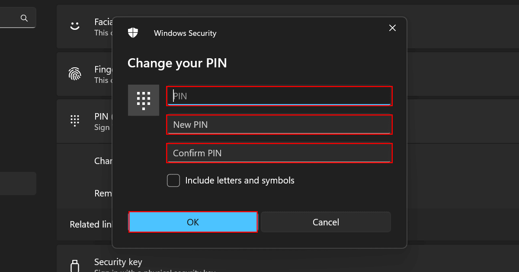
Task: Click the Related links label
Action: (91, 225)
